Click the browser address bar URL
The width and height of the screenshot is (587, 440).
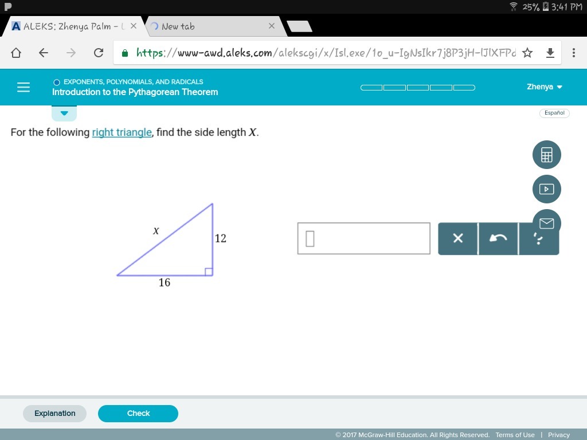326,53
